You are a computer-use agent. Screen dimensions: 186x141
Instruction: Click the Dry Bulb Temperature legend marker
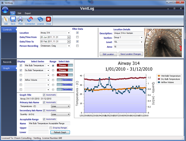tap(159, 79)
